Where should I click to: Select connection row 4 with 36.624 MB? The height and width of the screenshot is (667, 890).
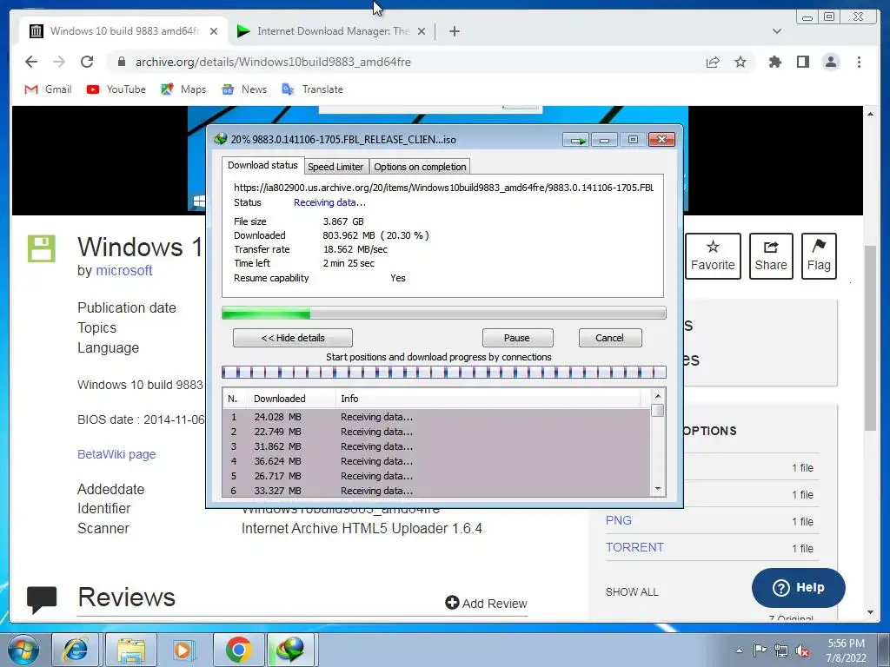click(436, 461)
